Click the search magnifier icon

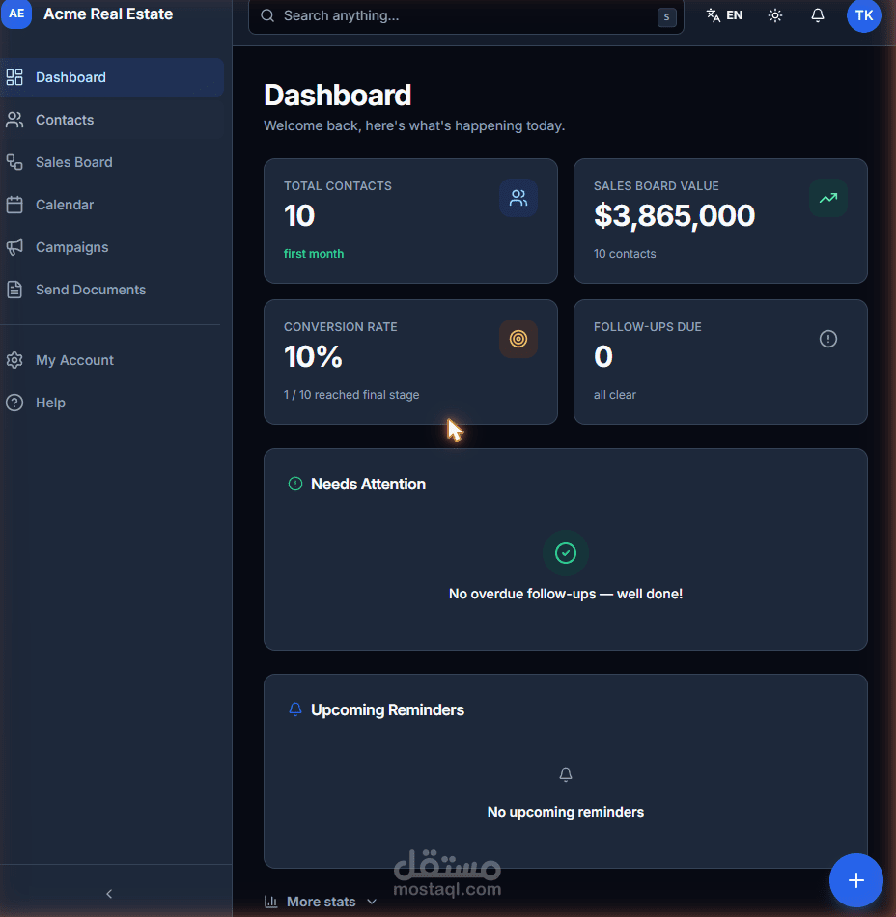tap(267, 15)
